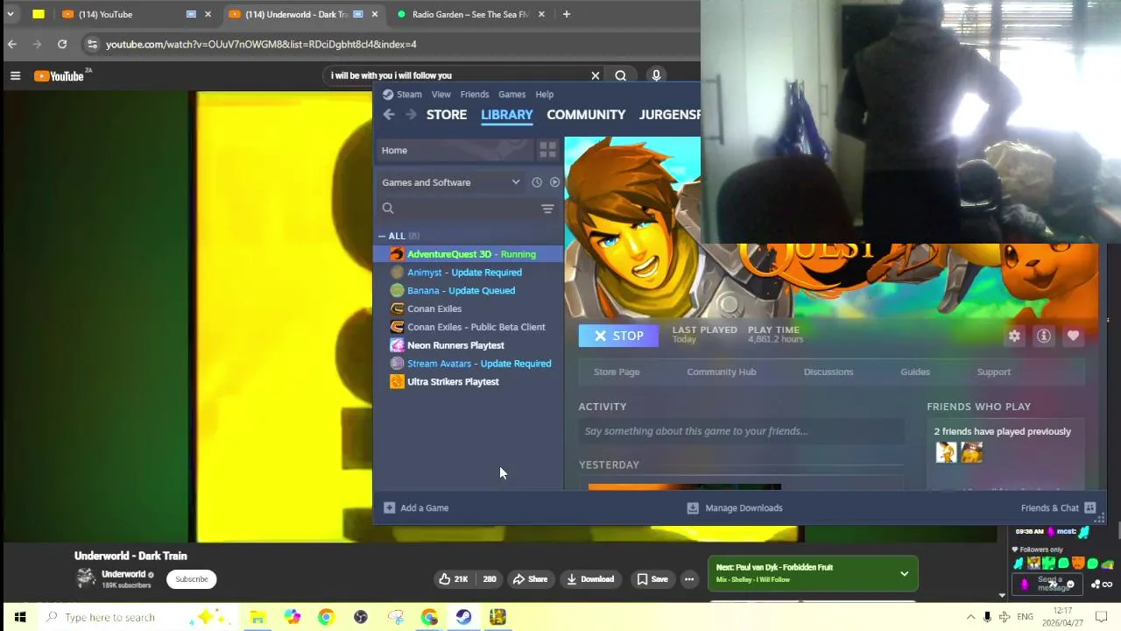Open the Help menu in Steam
The image size is (1121, 631).
pyautogui.click(x=545, y=94)
